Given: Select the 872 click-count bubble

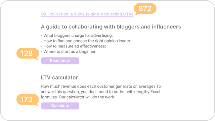Looking at the screenshot, I should coord(145,9).
